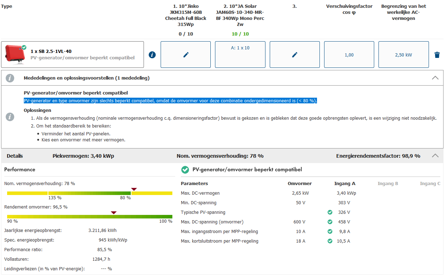Click the green check next to 458 V
This screenshot has height=276, width=446.
click(330, 222)
